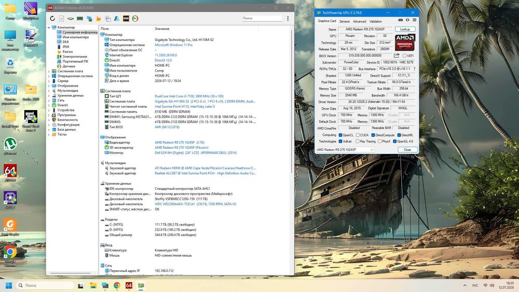The image size is (519, 292).
Task: Toggle the DirectML checkbox
Action: (399, 135)
